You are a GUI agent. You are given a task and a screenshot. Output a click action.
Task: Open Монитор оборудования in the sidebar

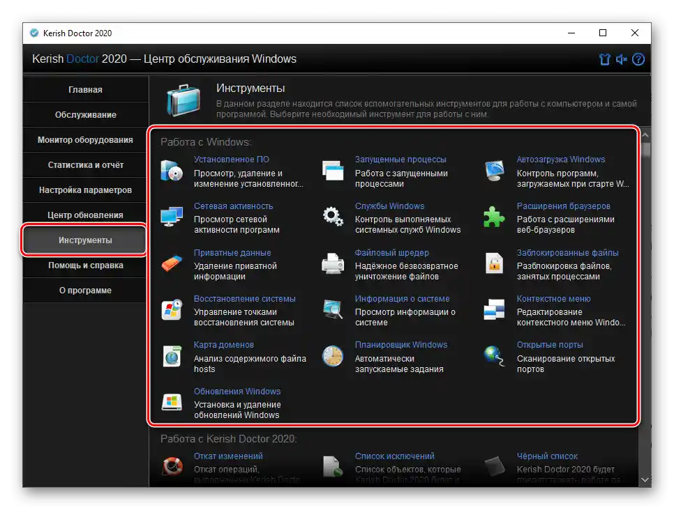pos(85,140)
